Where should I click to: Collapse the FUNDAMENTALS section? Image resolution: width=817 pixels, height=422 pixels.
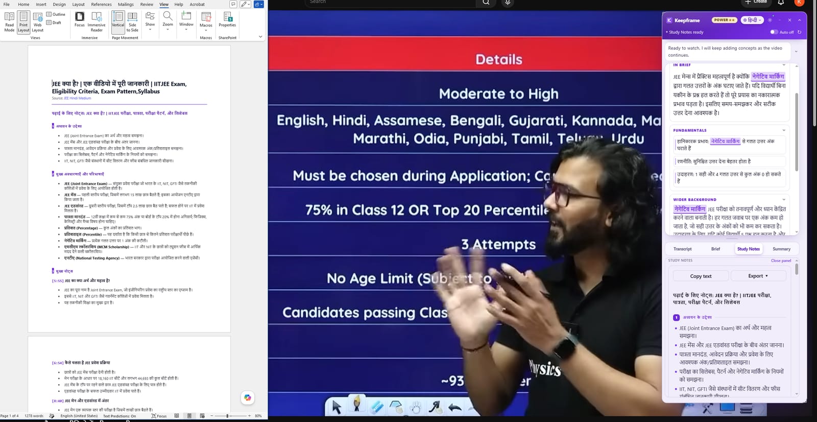pyautogui.click(x=784, y=130)
